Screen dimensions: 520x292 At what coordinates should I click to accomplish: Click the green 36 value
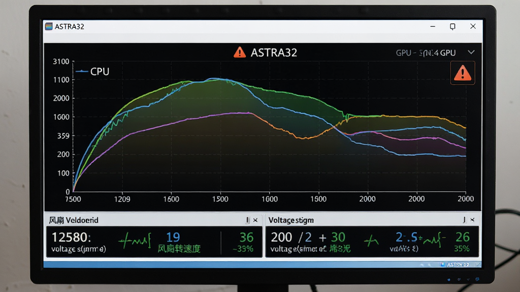tap(246, 237)
